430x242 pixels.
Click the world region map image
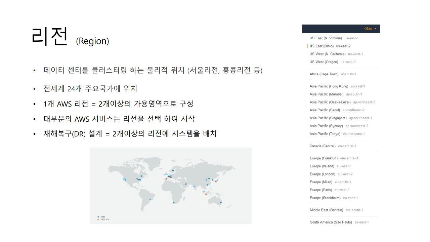(x=171, y=186)
